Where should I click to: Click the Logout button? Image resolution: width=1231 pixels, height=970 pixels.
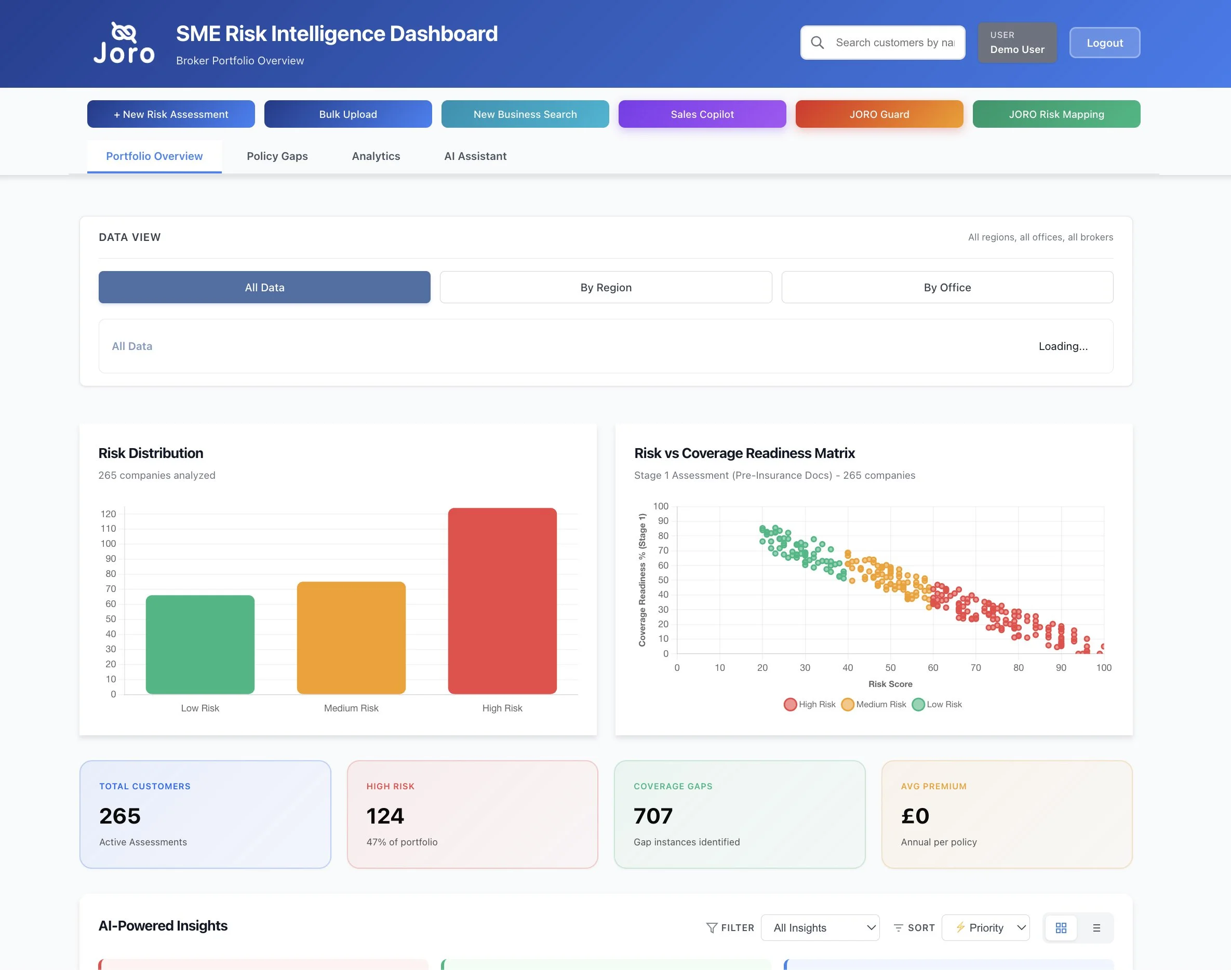tap(1104, 43)
